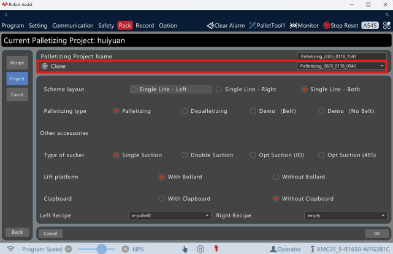The image size is (393, 254).
Task: Confirm with the OK button
Action: [x=376, y=233]
